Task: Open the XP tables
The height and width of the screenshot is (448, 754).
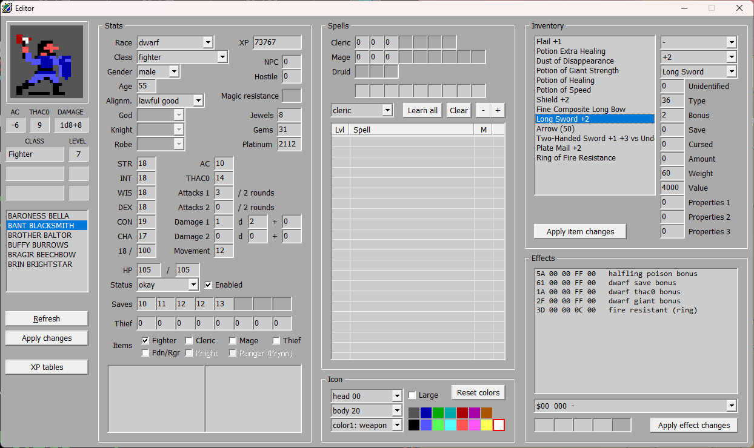Action: click(x=46, y=366)
